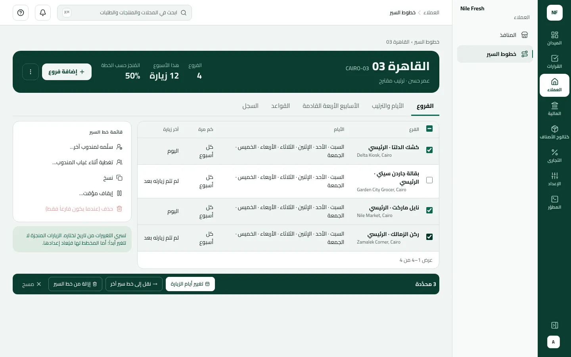Uncheck ركن الزمالك row checkbox

pyautogui.click(x=429, y=237)
